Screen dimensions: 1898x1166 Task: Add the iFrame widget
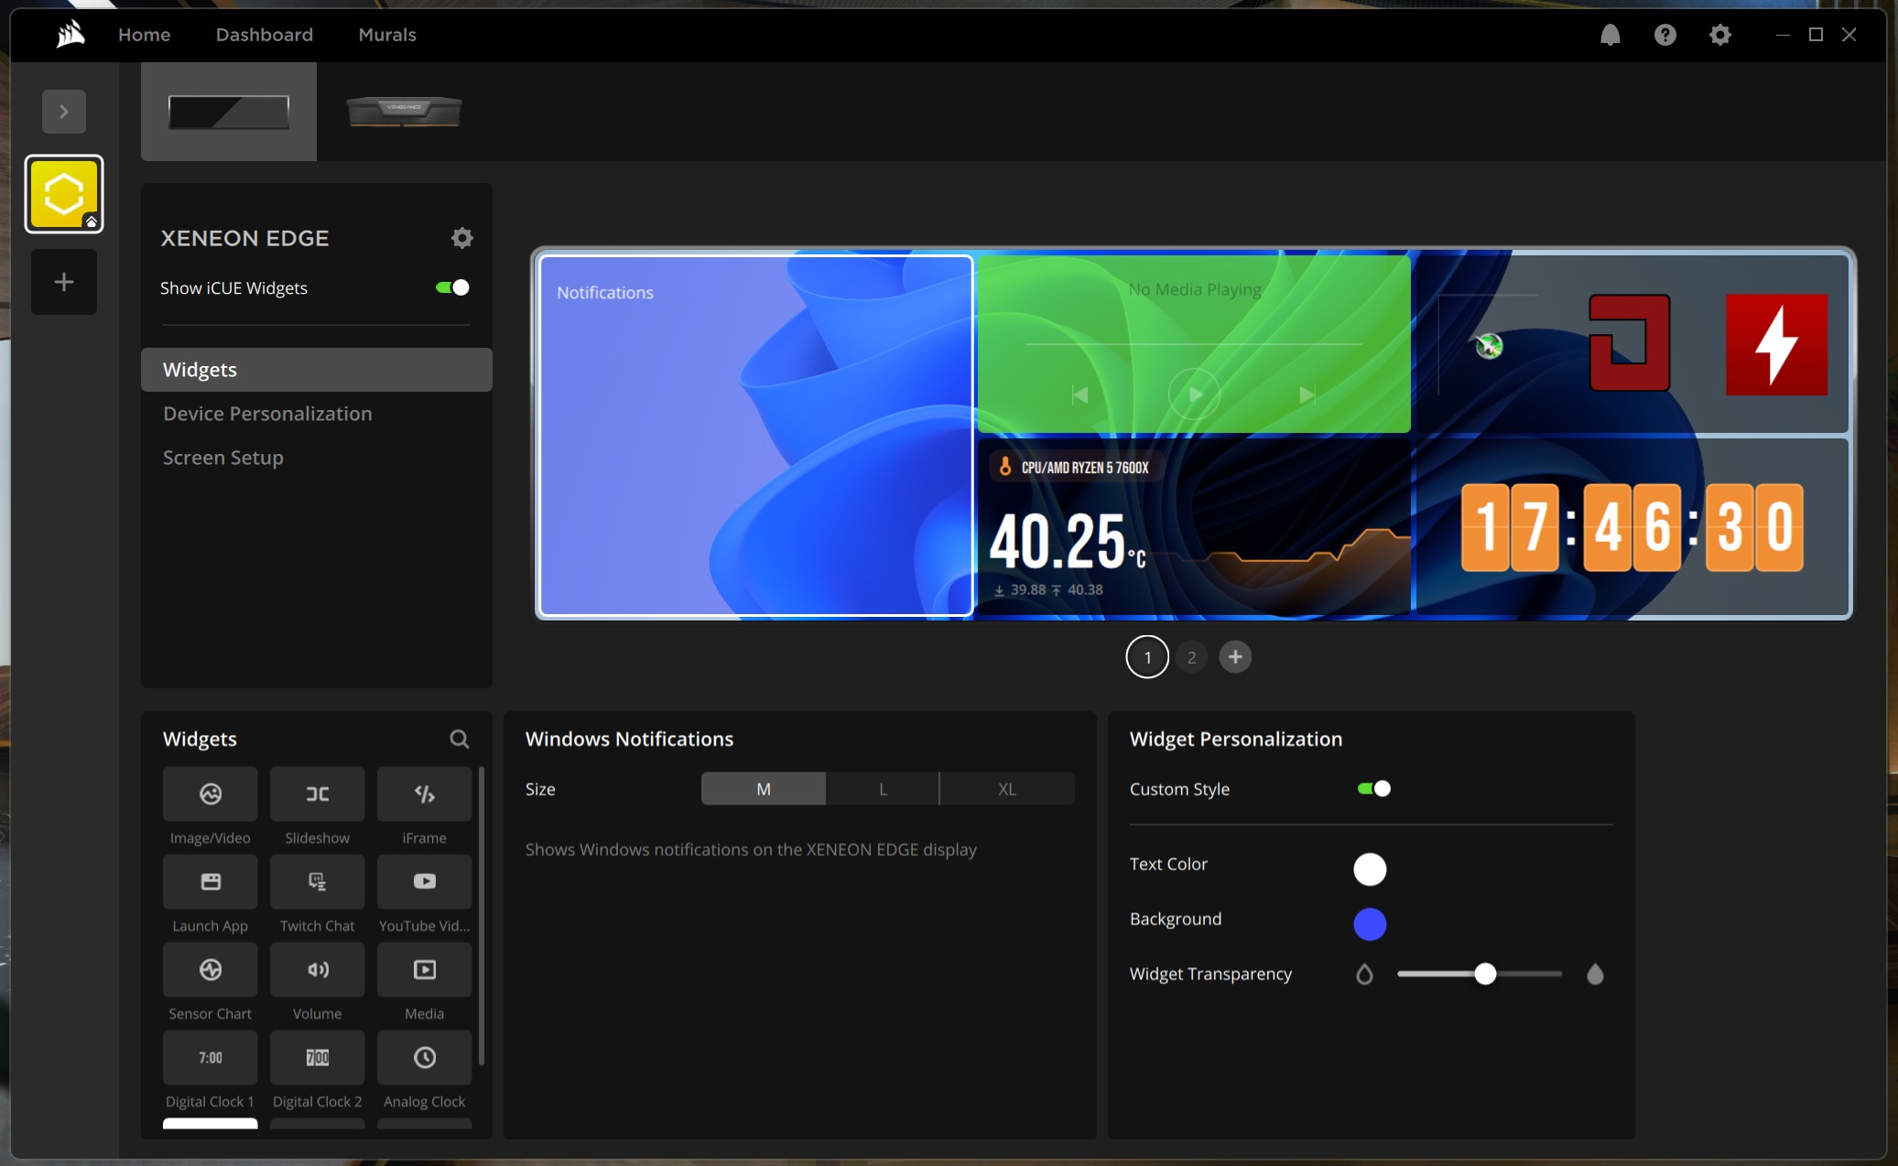[x=424, y=794]
